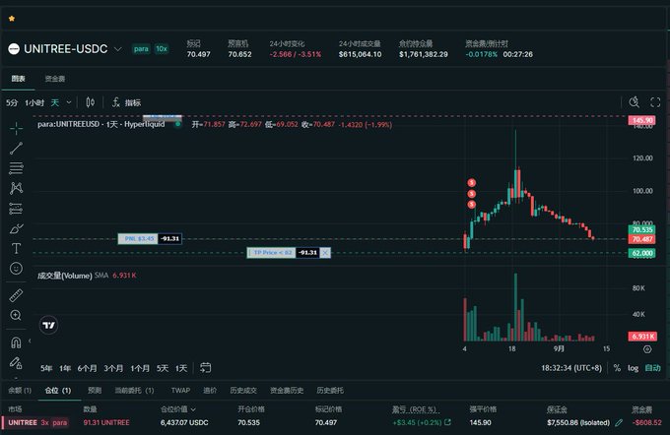Image resolution: width=670 pixels, height=435 pixels.
Task: Click the TradingView logo
Action: point(48,326)
